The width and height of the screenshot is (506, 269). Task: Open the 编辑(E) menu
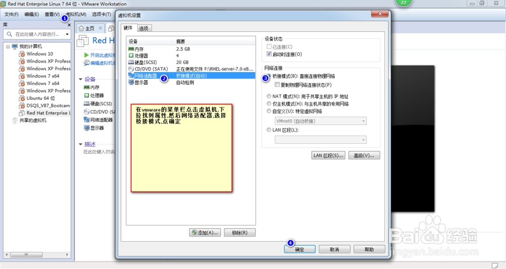pyautogui.click(x=31, y=14)
